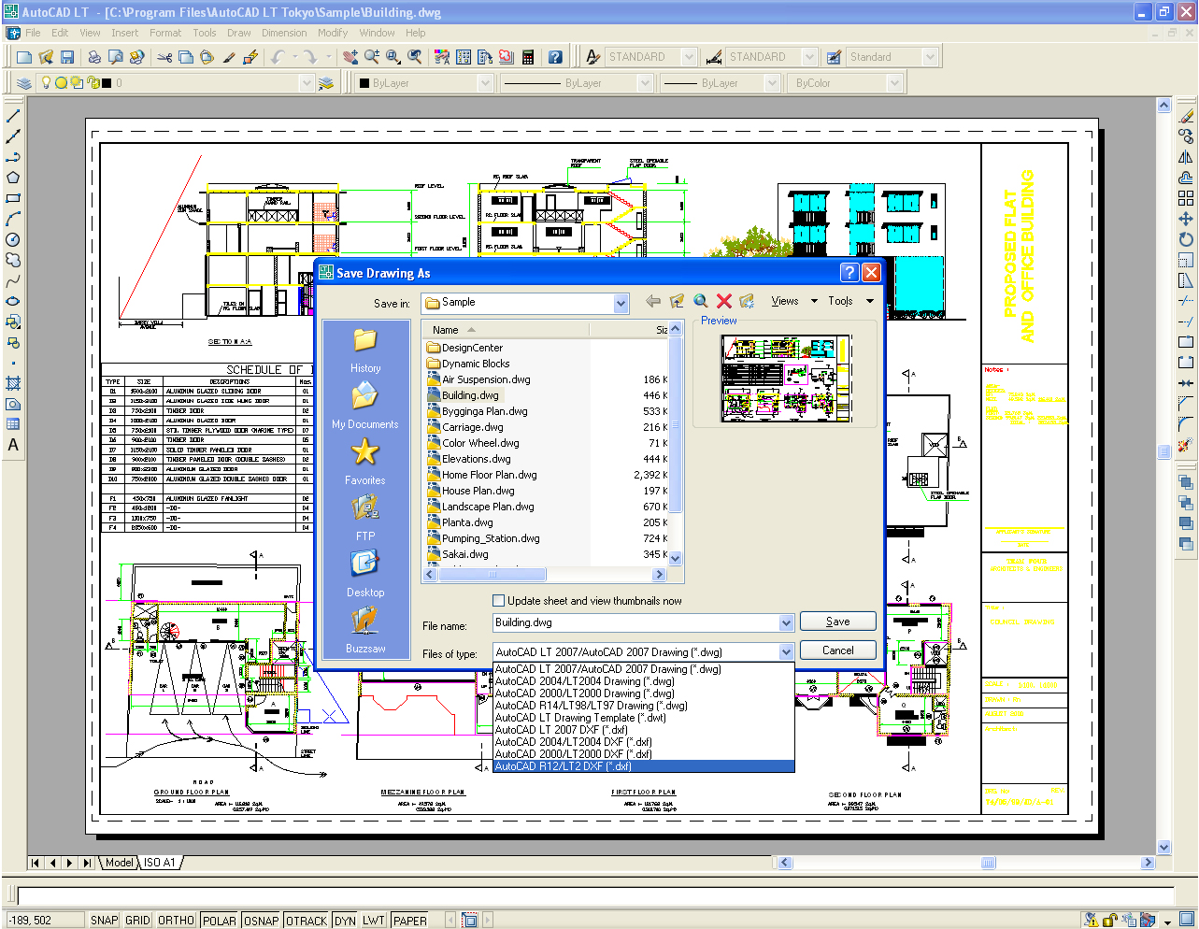Click the New drawing icon in toolbar
The width and height of the screenshot is (1199, 929).
[x=24, y=57]
